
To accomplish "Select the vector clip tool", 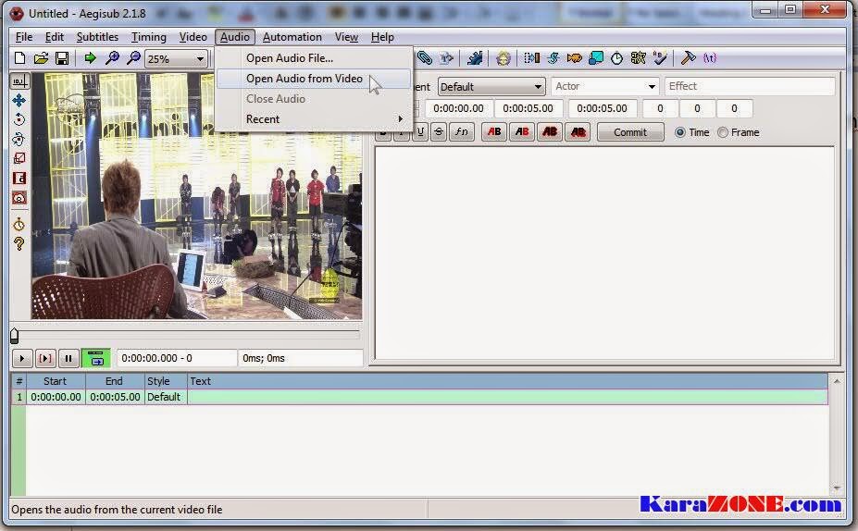I will [19, 197].
